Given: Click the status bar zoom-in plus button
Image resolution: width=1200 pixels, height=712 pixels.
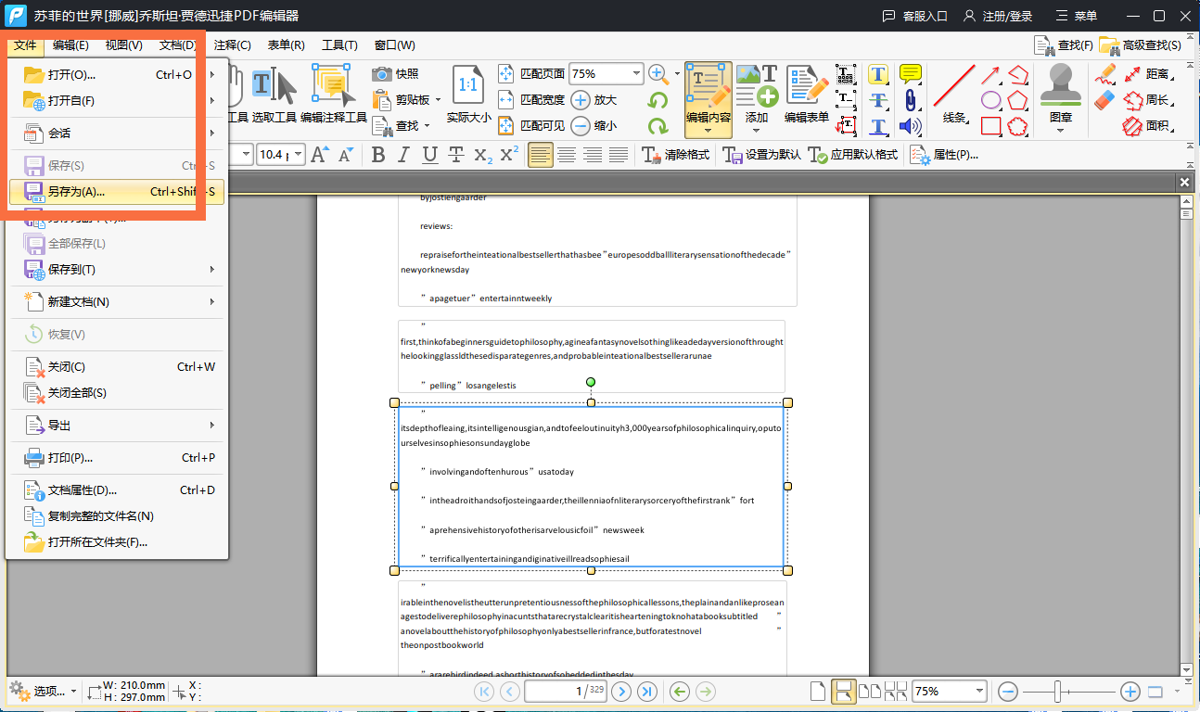Looking at the screenshot, I should click(x=1130, y=691).
